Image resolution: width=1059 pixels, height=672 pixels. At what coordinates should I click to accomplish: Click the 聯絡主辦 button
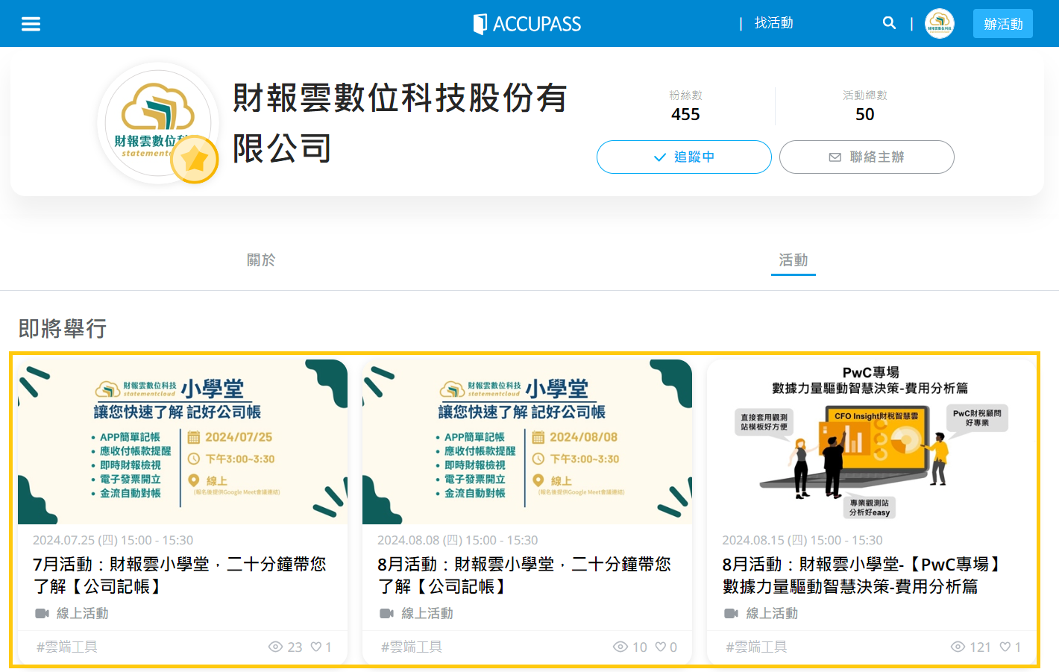(x=867, y=157)
